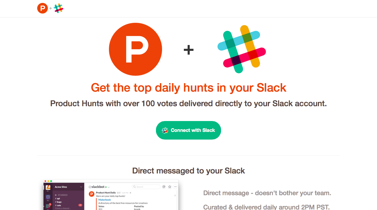The image size is (377, 210).
Task: Select the #api channel
Action: pos(58,198)
